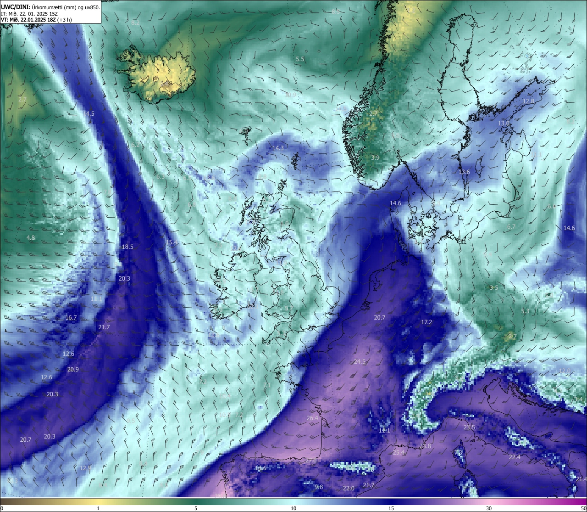Image resolution: width=587 pixels, height=512 pixels.
Task: Click the 17.2 value label over Germany
Action: click(x=426, y=322)
